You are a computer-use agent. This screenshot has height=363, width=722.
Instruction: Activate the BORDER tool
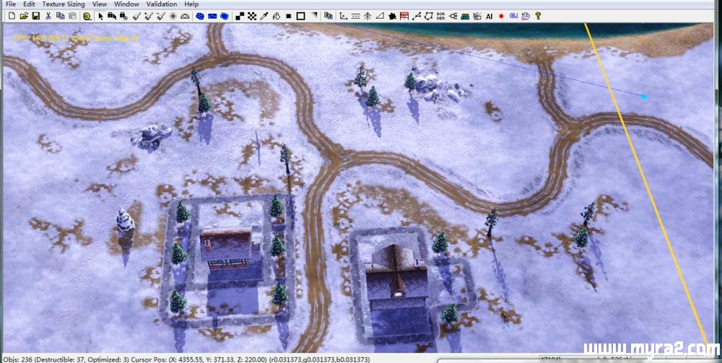[440, 15]
